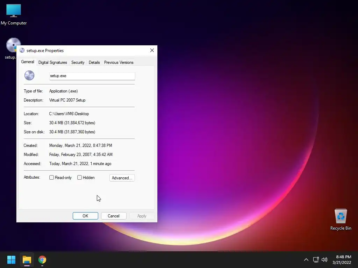Click the accessed value Today, March 21, 2022

pyautogui.click(x=80, y=164)
